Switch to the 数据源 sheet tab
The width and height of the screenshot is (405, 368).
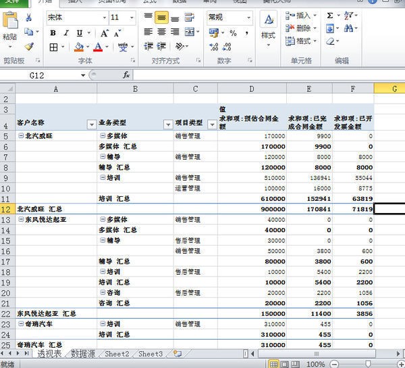[83, 354]
